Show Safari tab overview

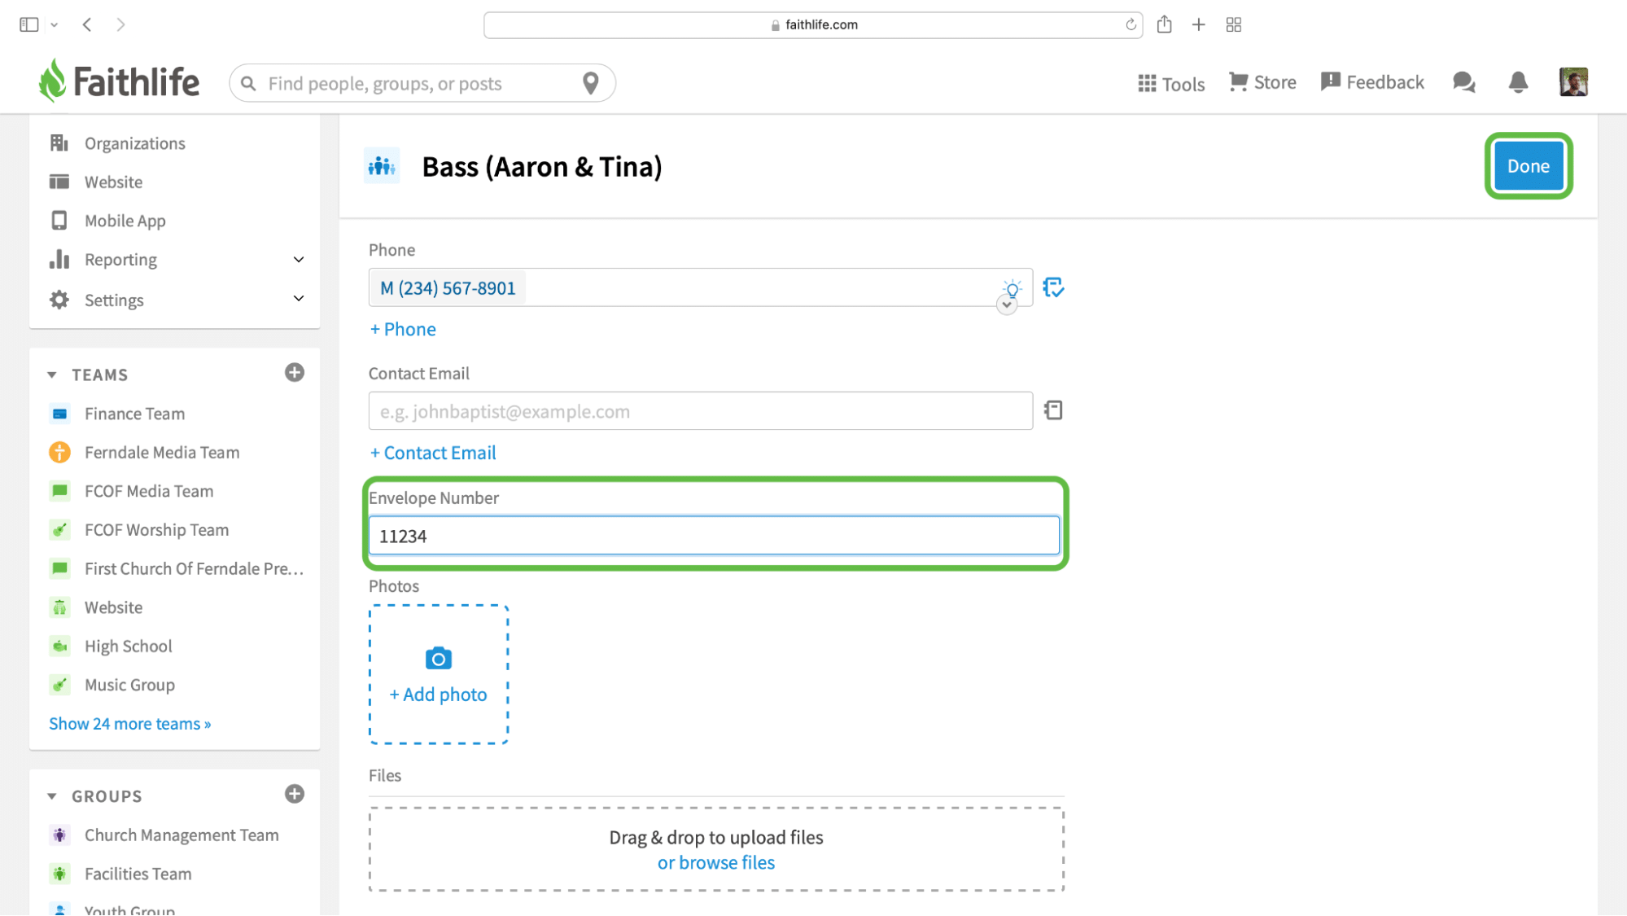coord(1234,24)
